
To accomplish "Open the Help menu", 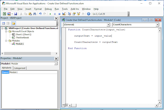I will 96,9.
